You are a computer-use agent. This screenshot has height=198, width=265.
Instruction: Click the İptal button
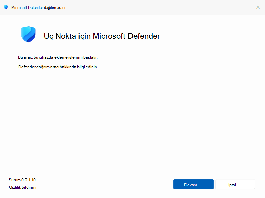click(235, 184)
